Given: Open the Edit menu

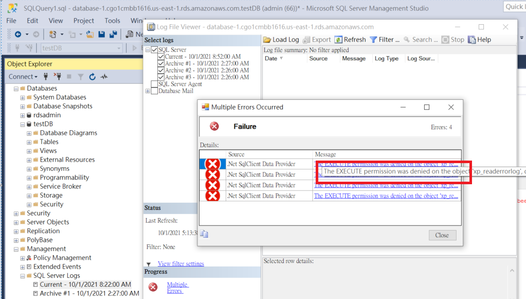Looking at the screenshot, I should pos(32,21).
